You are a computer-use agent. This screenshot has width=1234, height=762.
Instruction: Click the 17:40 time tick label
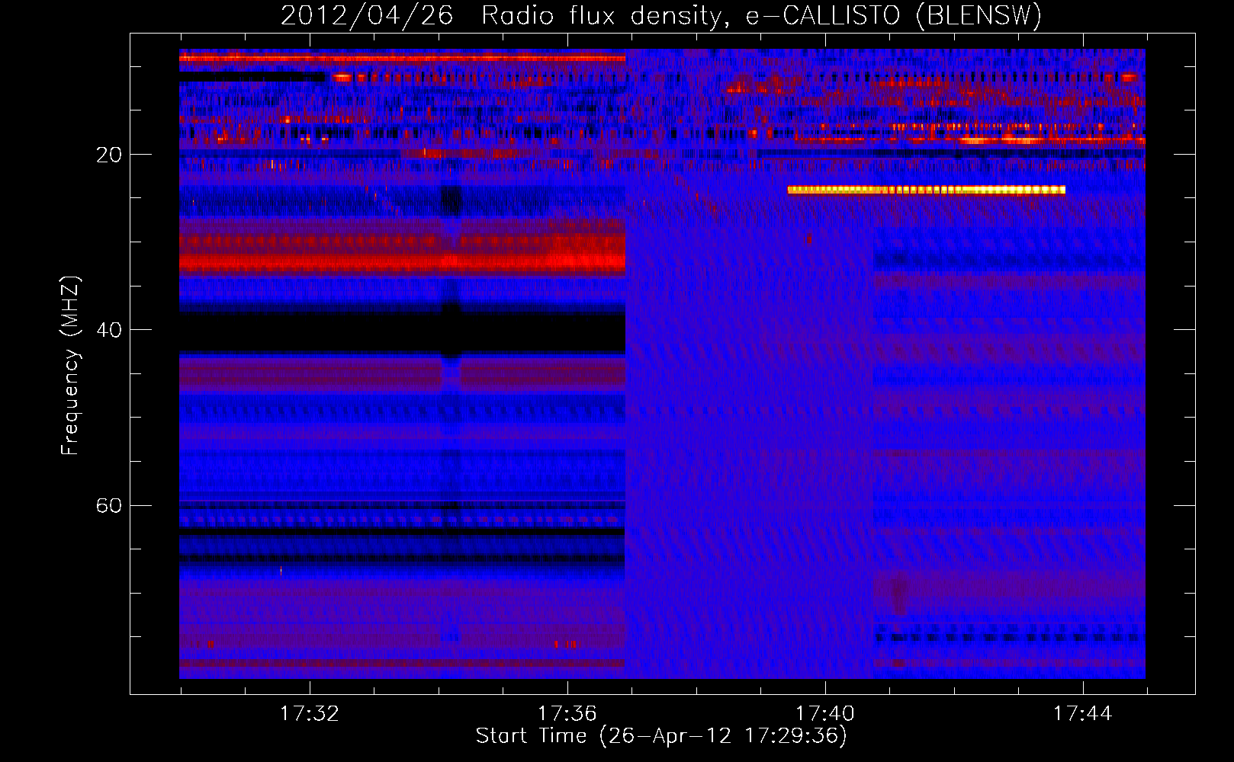coord(825,713)
